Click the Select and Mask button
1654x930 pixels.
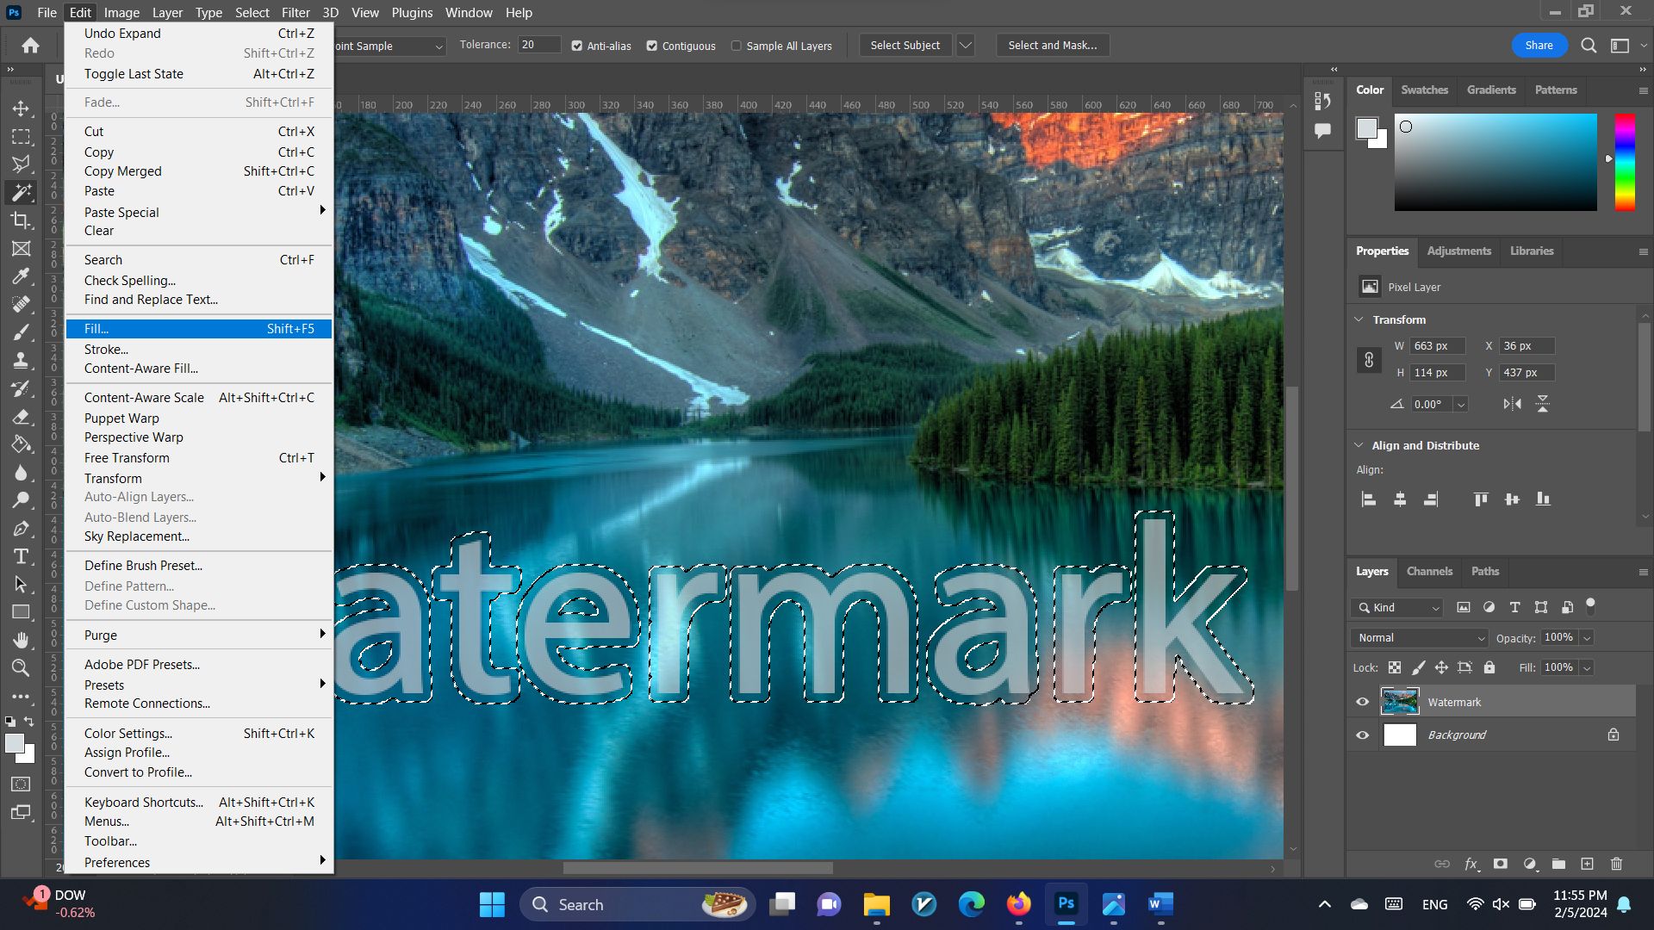(1052, 46)
